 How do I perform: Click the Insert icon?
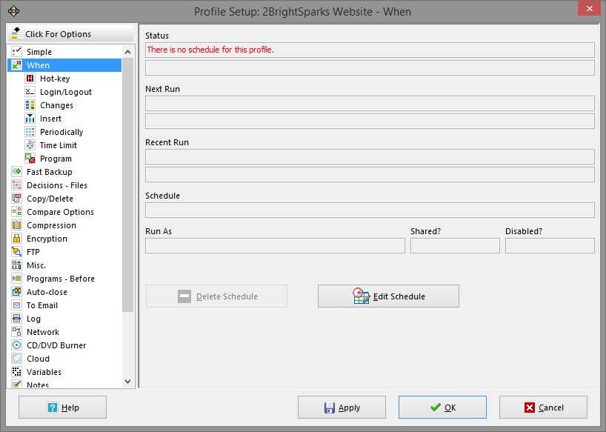click(x=30, y=119)
